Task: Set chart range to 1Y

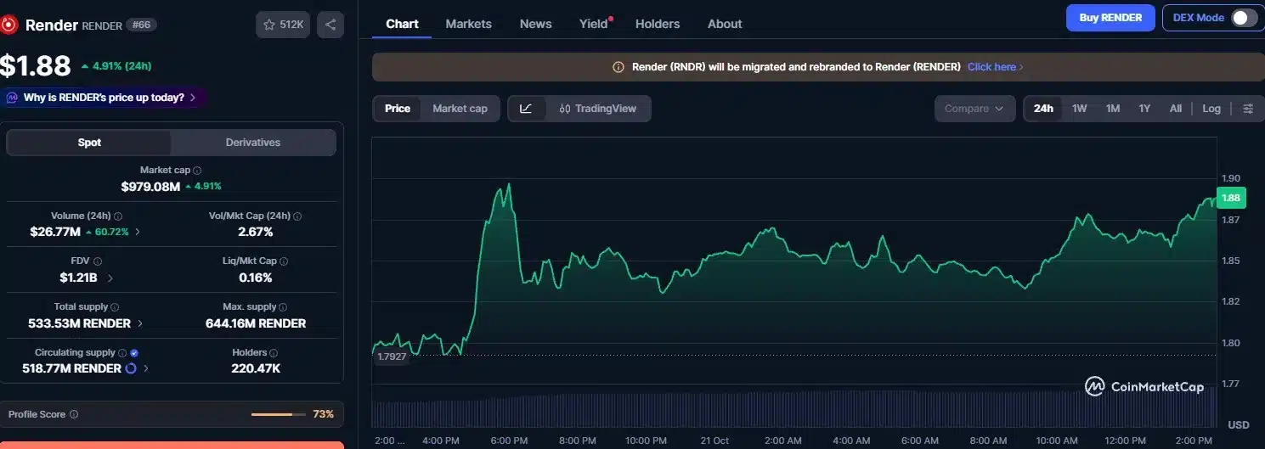Action: pos(1144,109)
